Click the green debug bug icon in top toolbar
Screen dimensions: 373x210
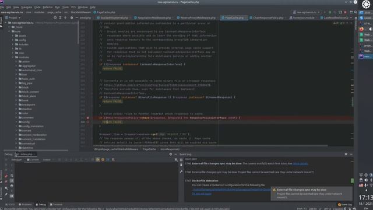click(330, 12)
